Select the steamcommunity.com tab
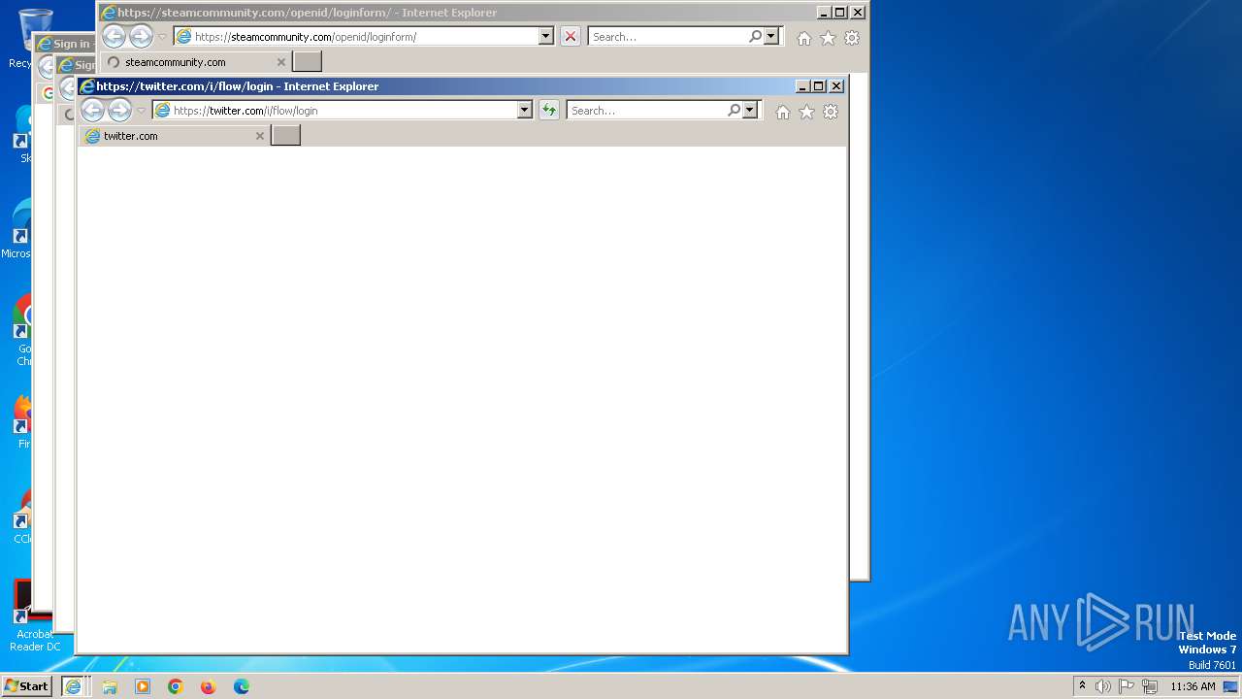The width and height of the screenshot is (1242, 699). 196,62
